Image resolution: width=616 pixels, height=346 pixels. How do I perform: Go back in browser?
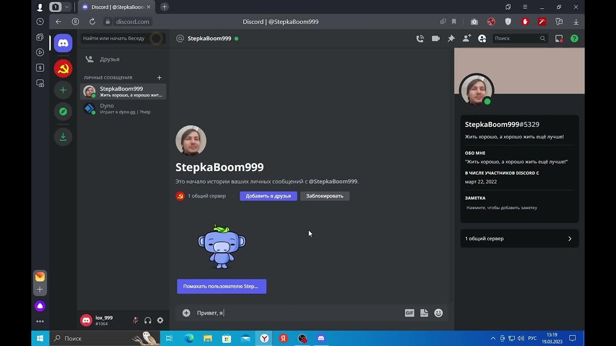tap(58, 22)
